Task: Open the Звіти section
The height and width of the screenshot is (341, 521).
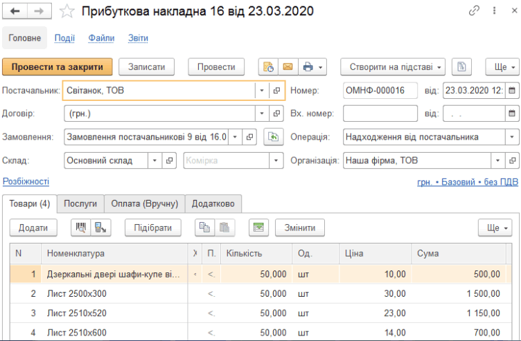Action: [139, 38]
